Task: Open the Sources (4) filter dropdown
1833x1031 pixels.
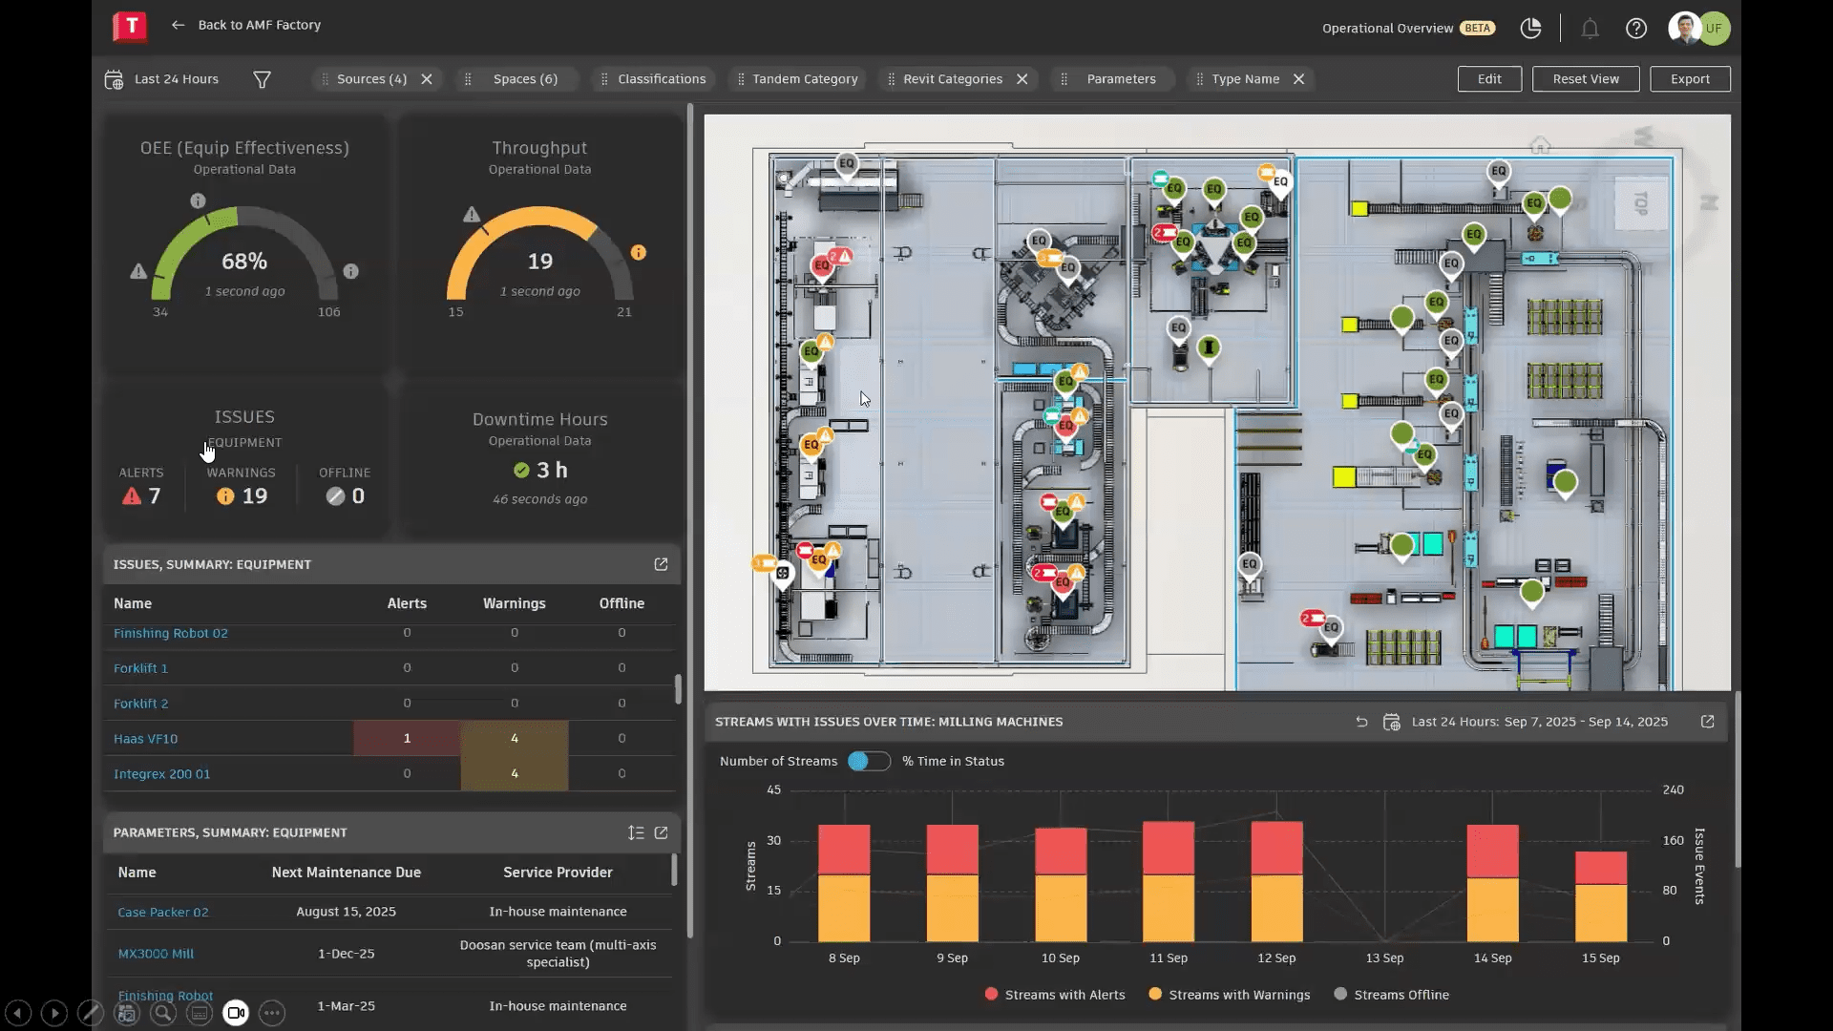Action: 371,79
